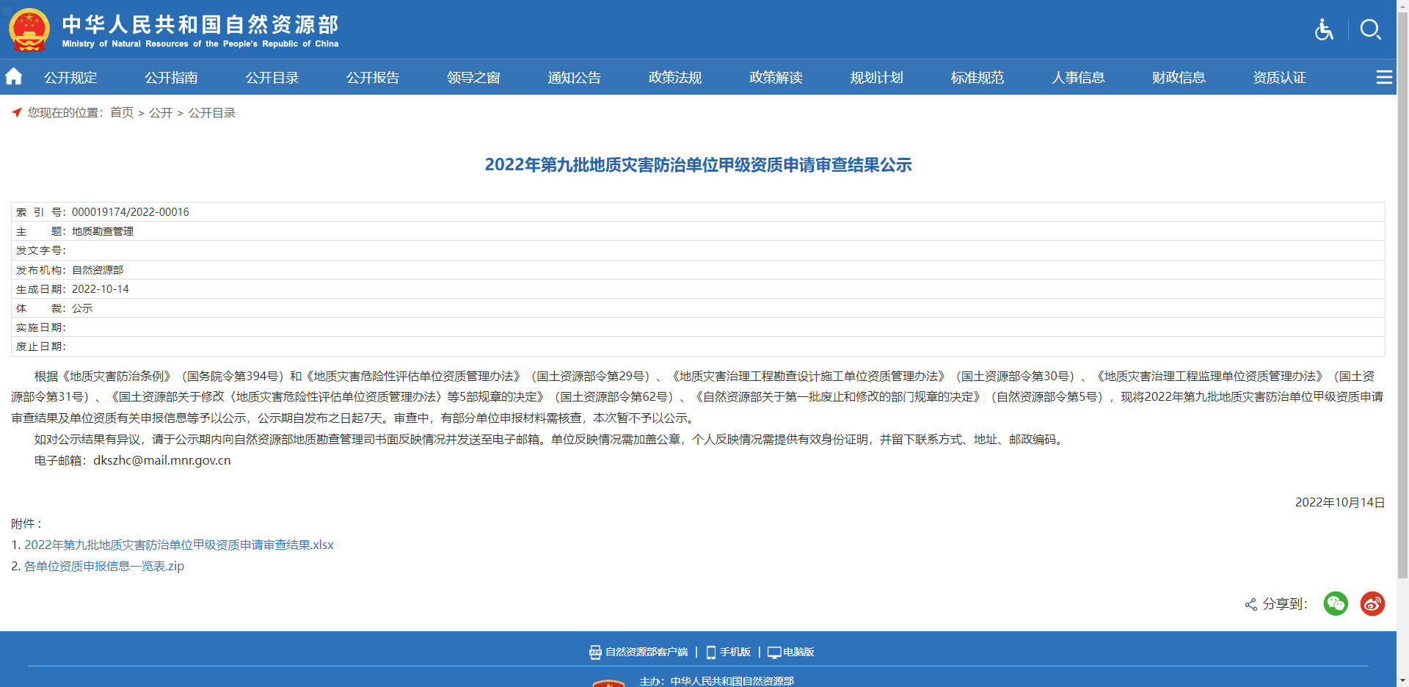This screenshot has height=687, width=1409.
Task: Open 手机版 via the phone icon
Action: tap(710, 652)
